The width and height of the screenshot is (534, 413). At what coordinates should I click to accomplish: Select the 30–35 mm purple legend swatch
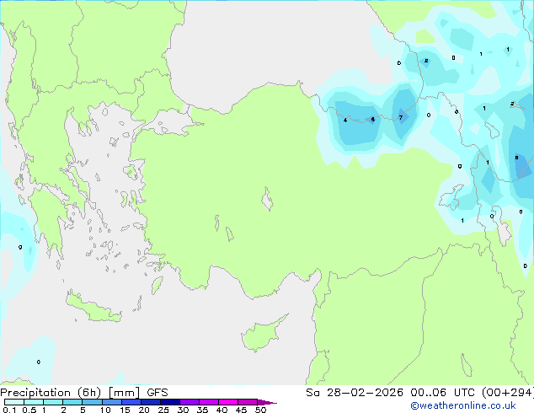pyautogui.click(x=189, y=402)
